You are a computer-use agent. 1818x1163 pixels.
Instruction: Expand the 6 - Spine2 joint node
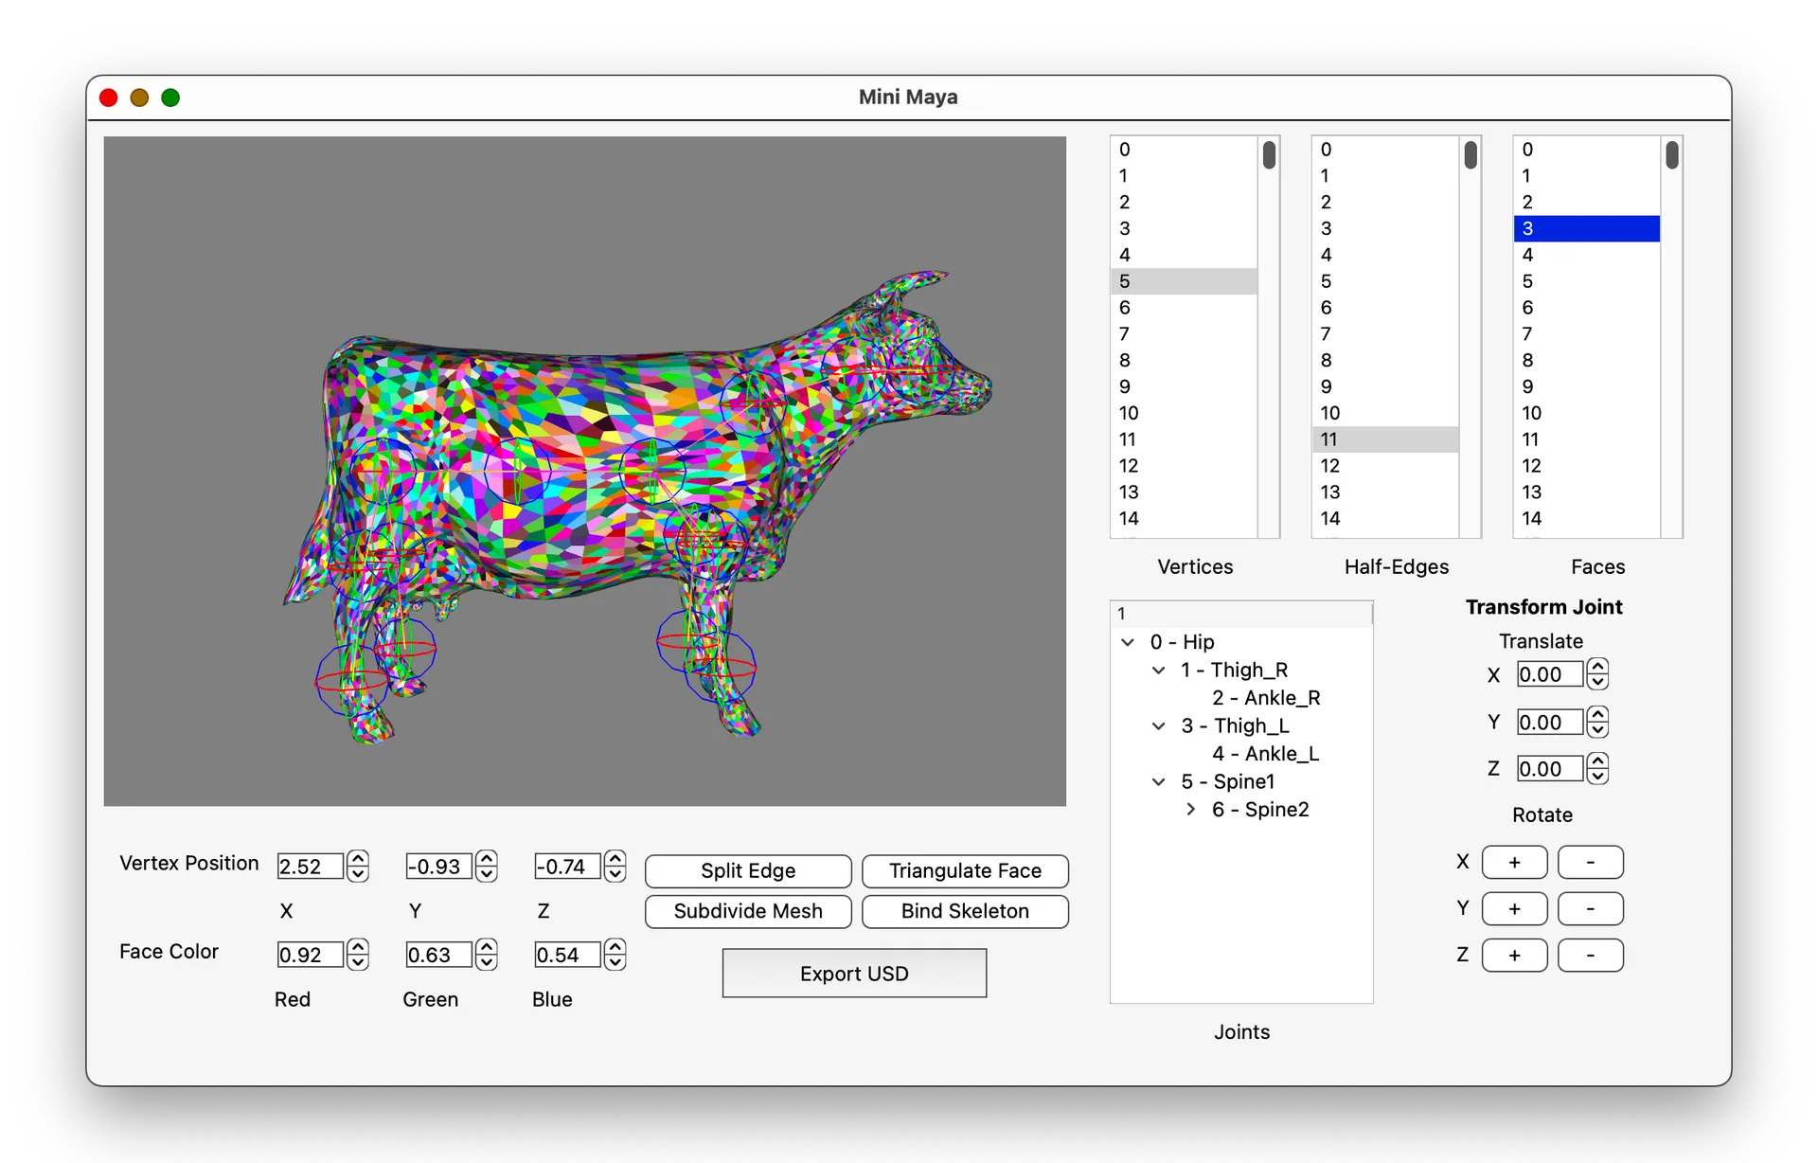1190,810
